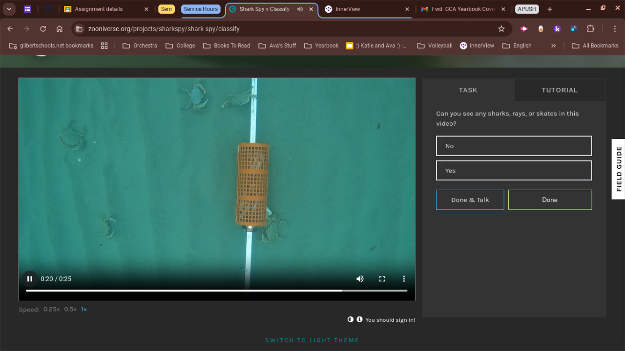Select the 1× playback speed

[84, 310]
